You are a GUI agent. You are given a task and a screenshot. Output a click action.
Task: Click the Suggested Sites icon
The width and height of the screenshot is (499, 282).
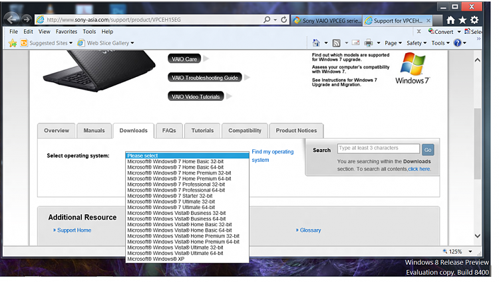(x=24, y=43)
